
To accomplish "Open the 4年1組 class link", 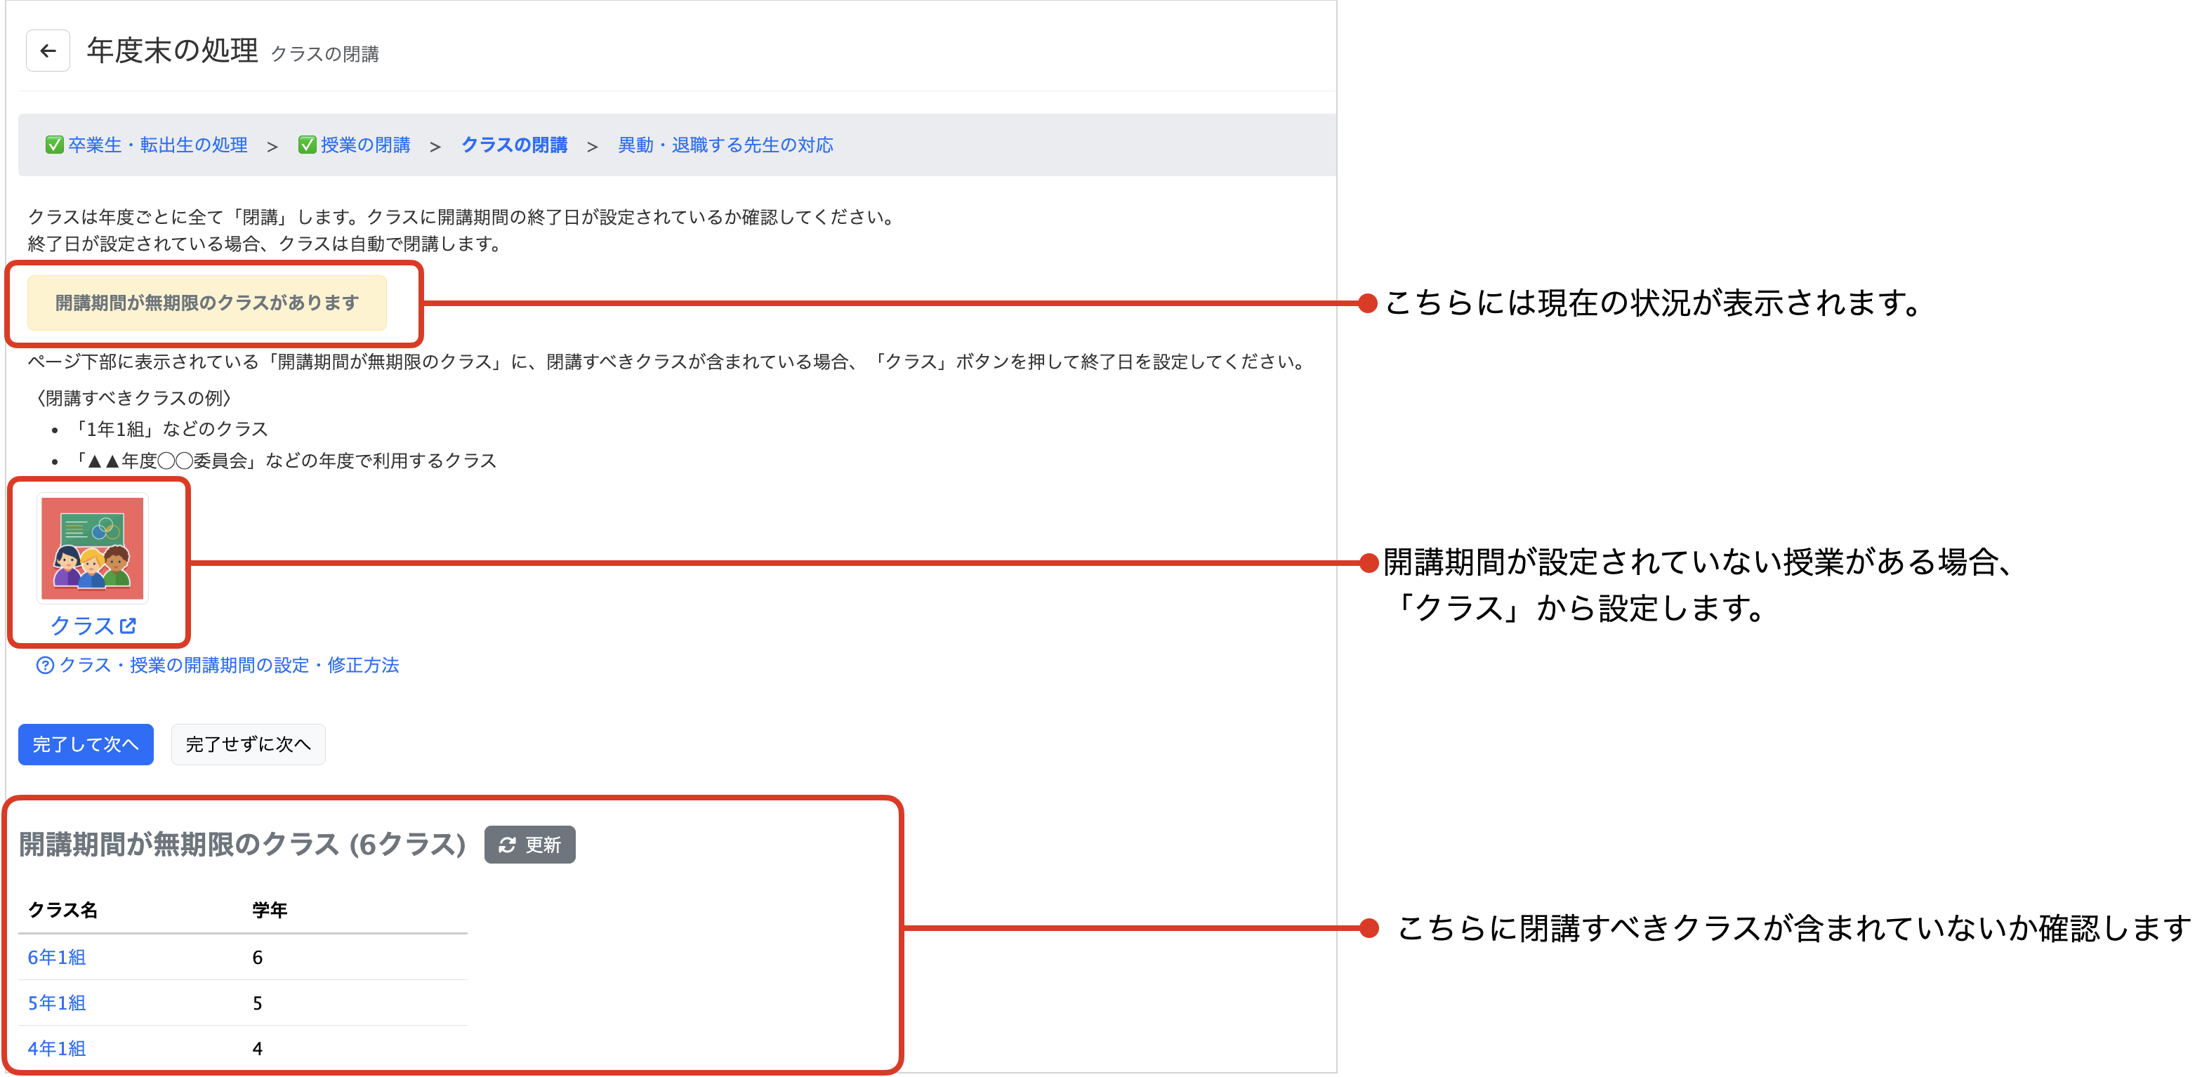I will click(x=56, y=1048).
